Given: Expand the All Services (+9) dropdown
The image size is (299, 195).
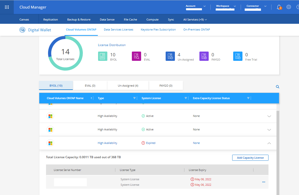Looking at the screenshot, I should pyautogui.click(x=195, y=20).
